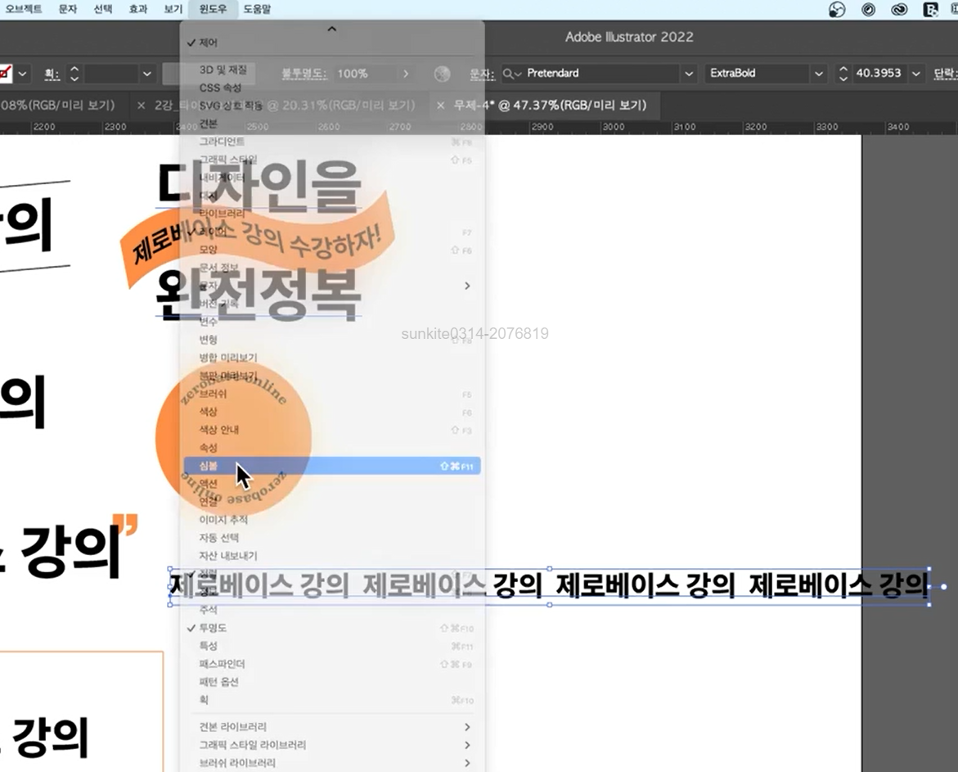This screenshot has height=772, width=958.
Task: Choose 주석 panel entry
Action: coord(332,610)
